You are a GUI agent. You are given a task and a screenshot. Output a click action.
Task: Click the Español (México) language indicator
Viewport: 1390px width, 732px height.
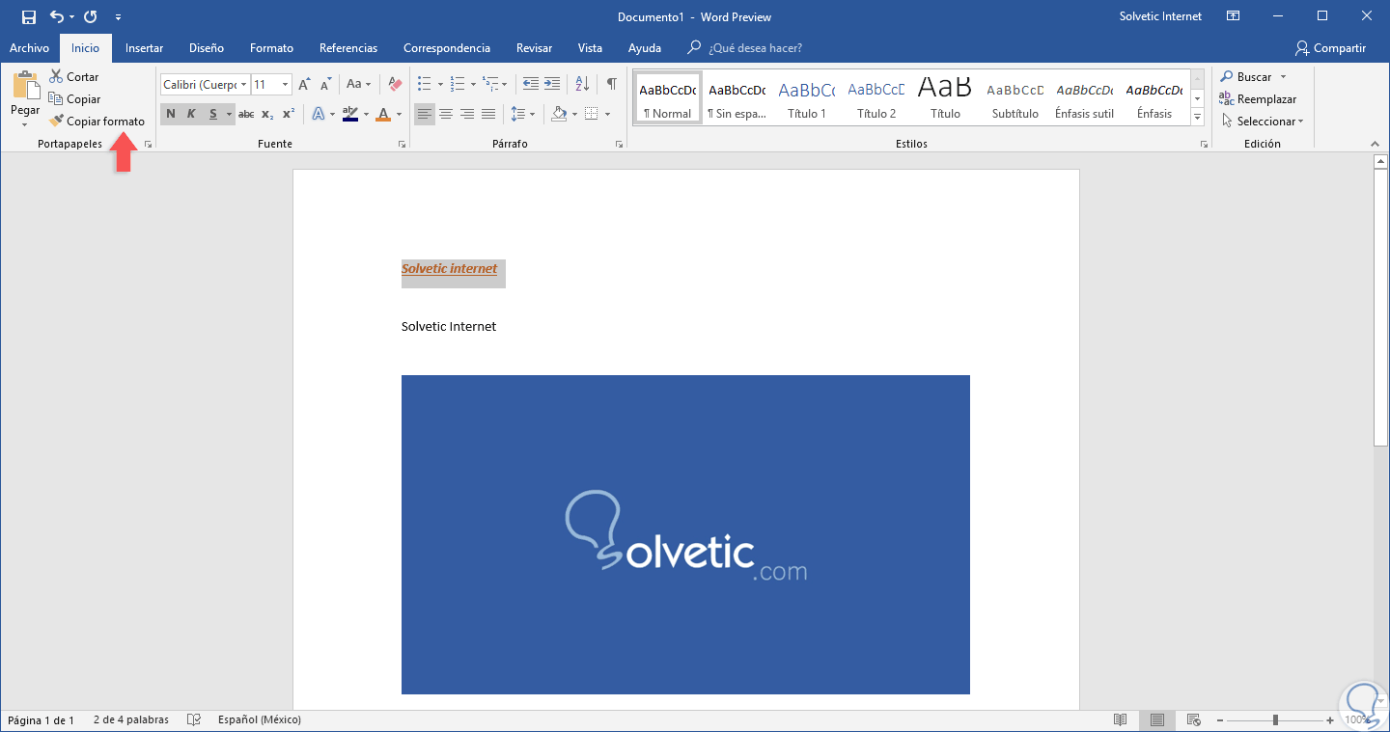[260, 719]
